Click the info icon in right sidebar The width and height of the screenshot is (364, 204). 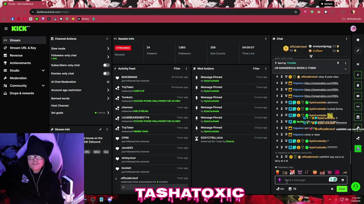point(358,40)
